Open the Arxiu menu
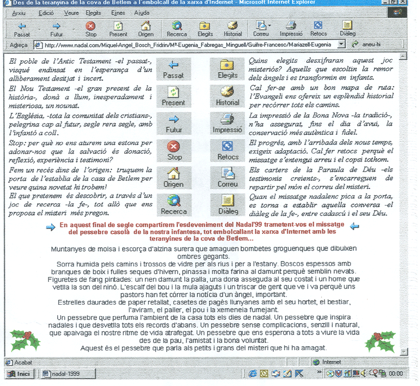420x386 pixels. coord(19,13)
